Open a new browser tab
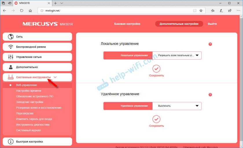The width and height of the screenshot is (243, 148). [x=55, y=3]
